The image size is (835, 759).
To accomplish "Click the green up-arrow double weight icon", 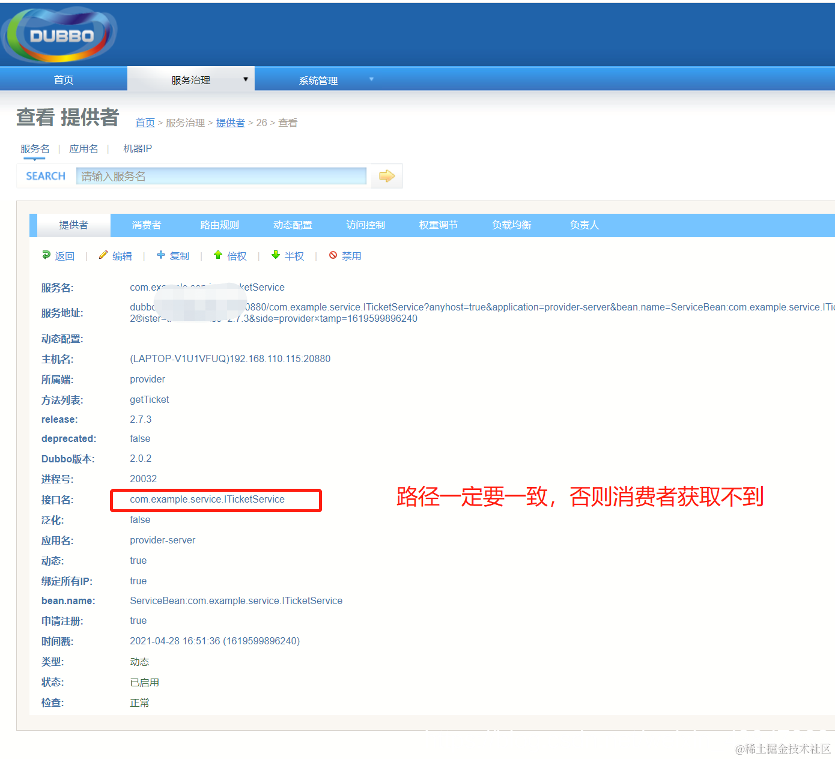I will click(x=218, y=255).
